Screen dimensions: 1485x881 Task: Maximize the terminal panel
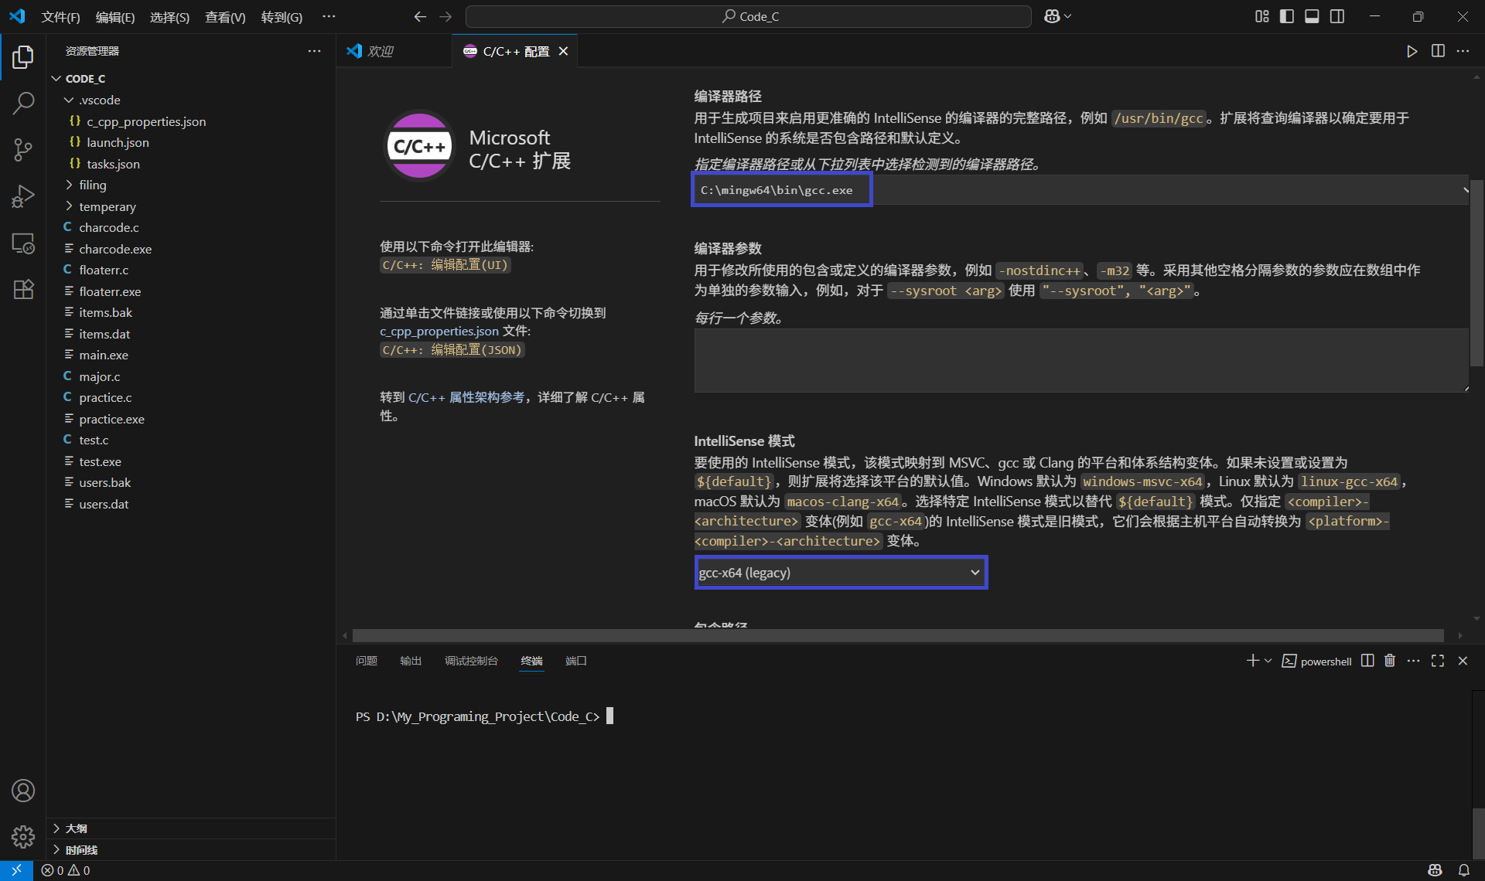1438,661
